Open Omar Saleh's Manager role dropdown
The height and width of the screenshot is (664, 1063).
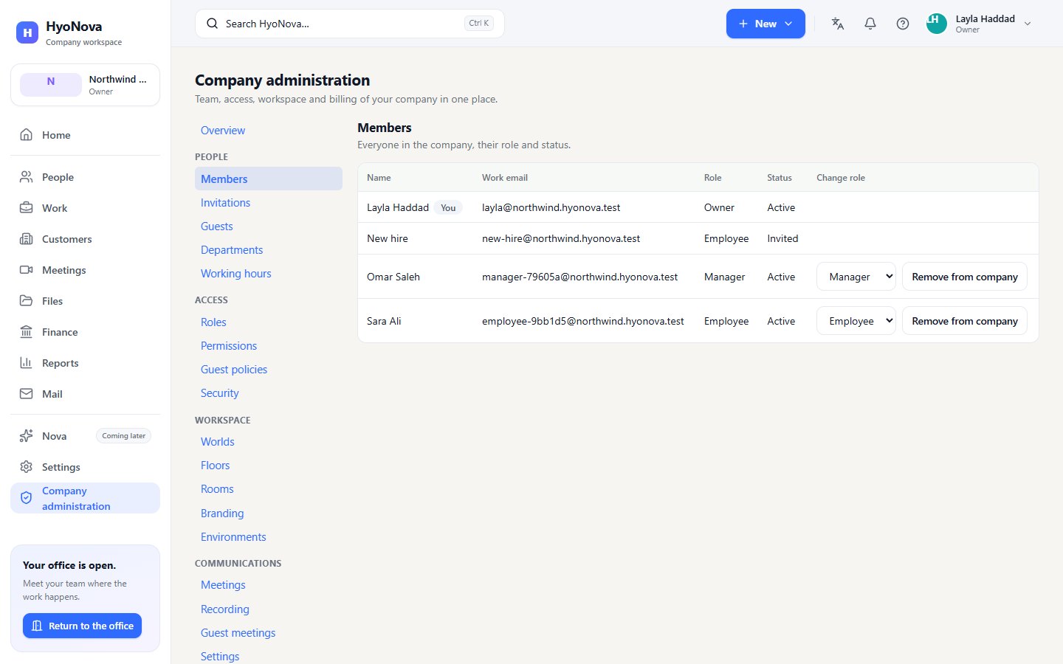pos(856,277)
